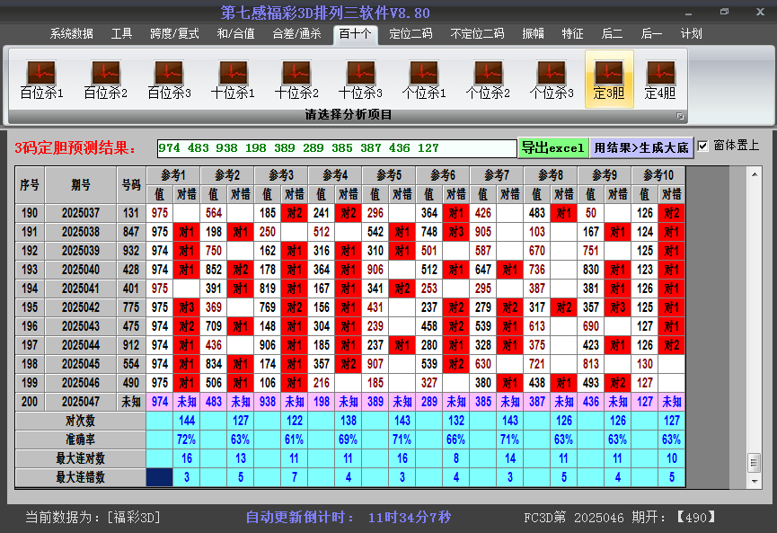Switch to the 百十个 tab

pyautogui.click(x=356, y=34)
